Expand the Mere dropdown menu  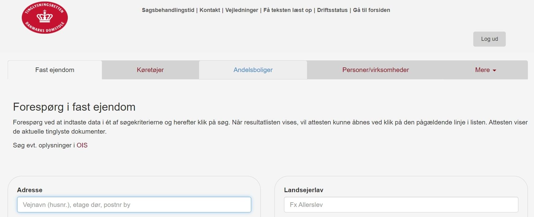coord(485,70)
